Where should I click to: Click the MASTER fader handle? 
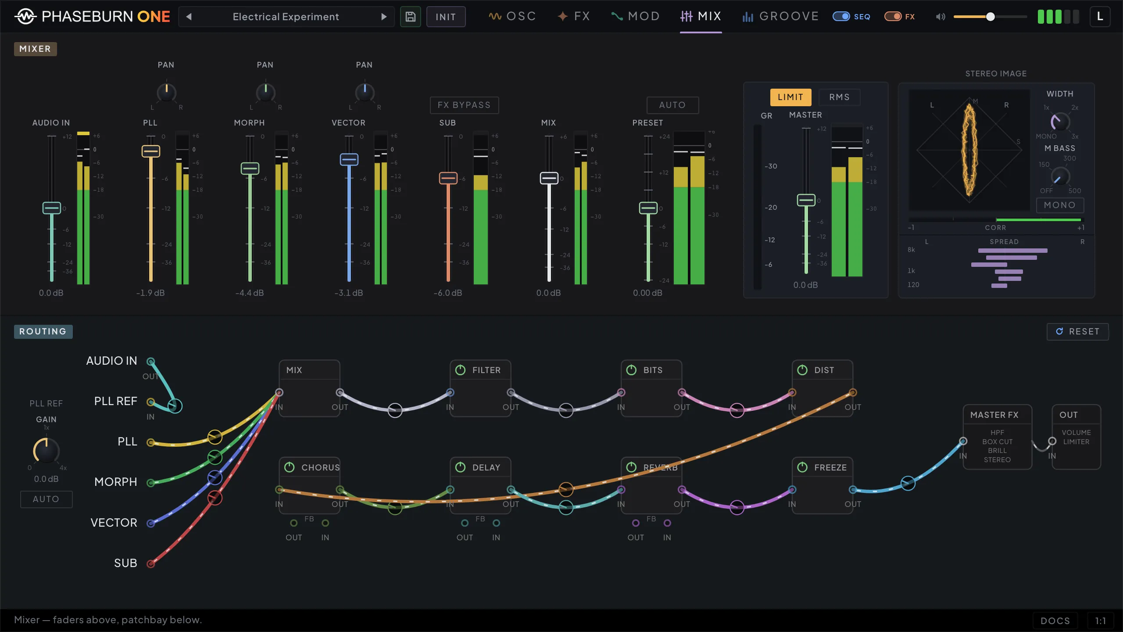tap(806, 200)
